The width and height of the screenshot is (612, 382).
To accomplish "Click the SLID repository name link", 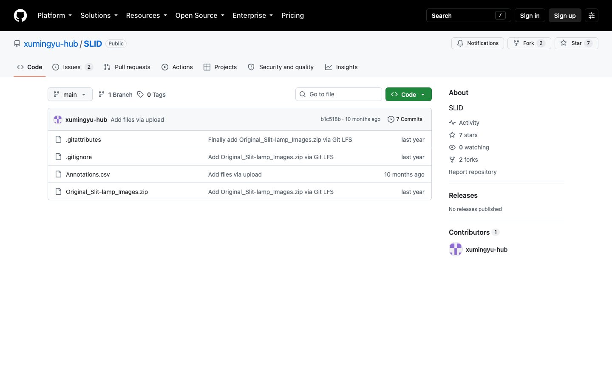I will [93, 44].
